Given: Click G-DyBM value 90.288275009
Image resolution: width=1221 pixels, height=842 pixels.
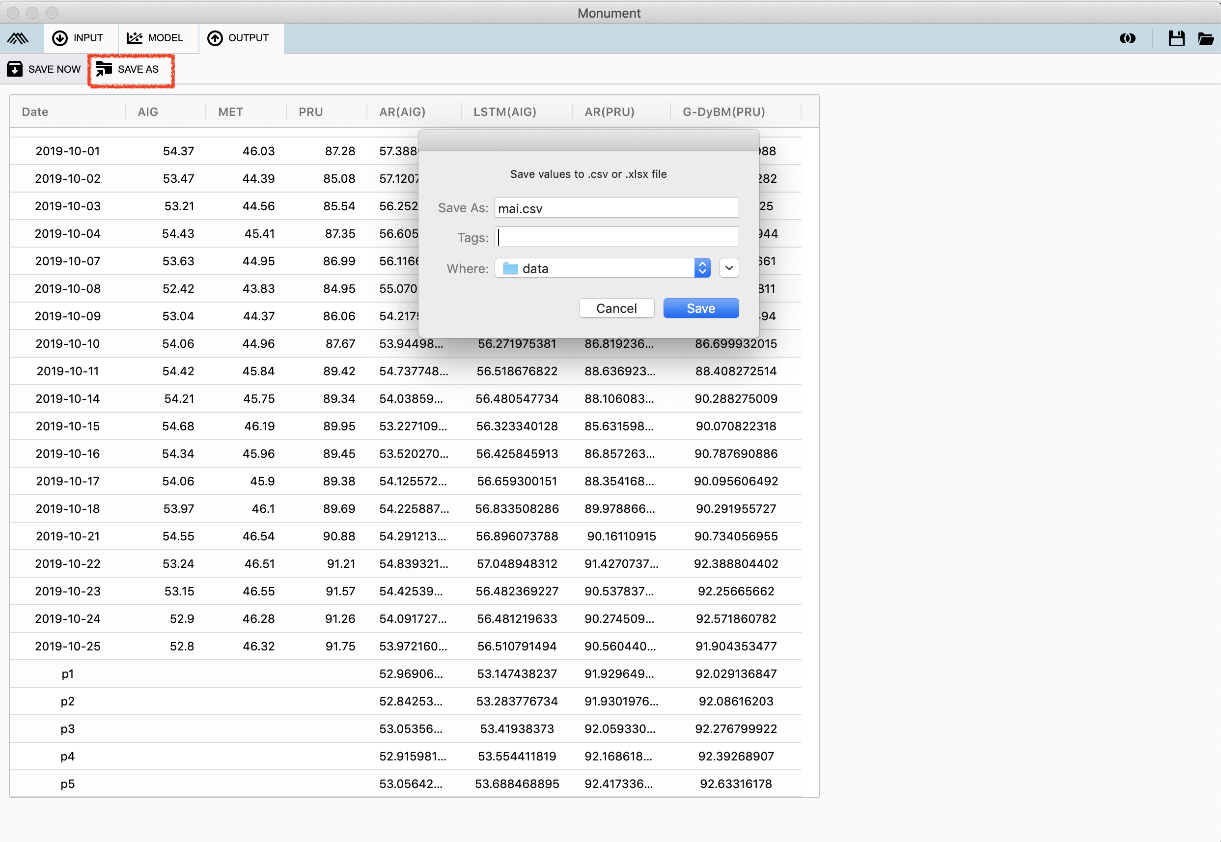Looking at the screenshot, I should coord(736,399).
